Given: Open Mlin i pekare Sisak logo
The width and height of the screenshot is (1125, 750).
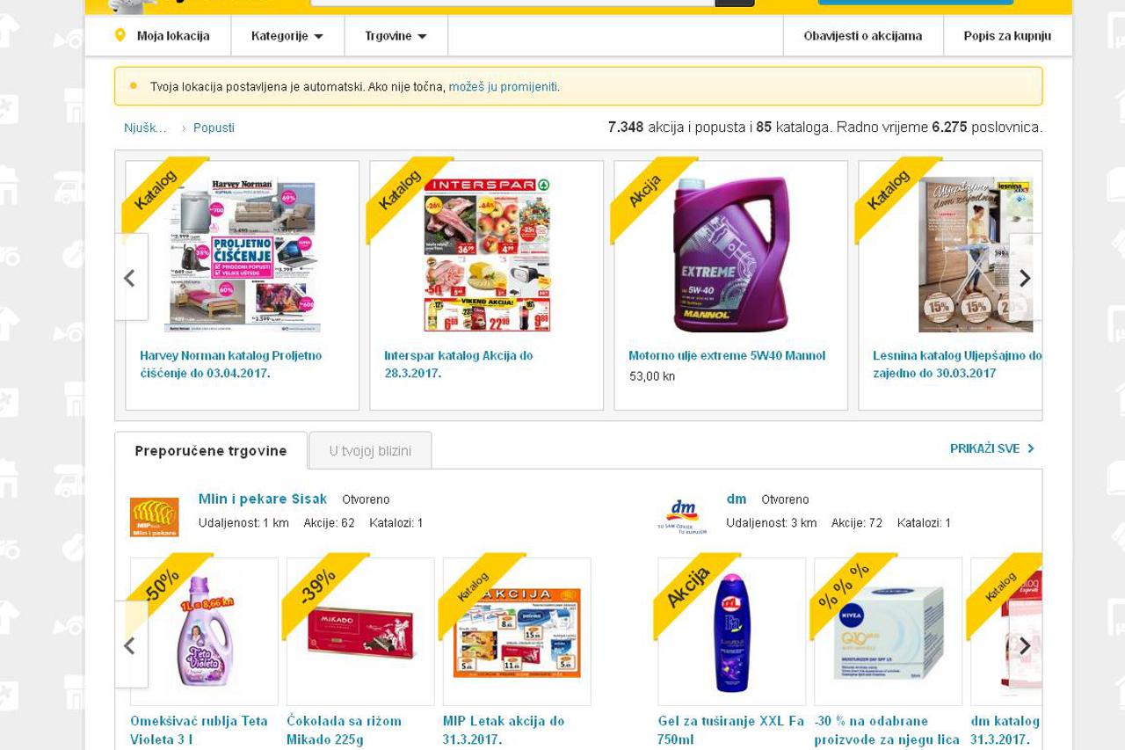Looking at the screenshot, I should pyautogui.click(x=154, y=517).
